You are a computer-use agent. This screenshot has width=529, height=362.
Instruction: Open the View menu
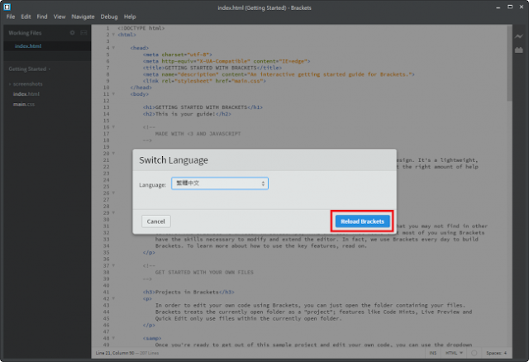pyautogui.click(x=60, y=17)
